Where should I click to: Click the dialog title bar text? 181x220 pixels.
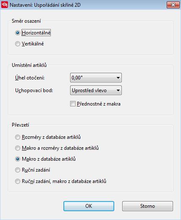pos(45,5)
